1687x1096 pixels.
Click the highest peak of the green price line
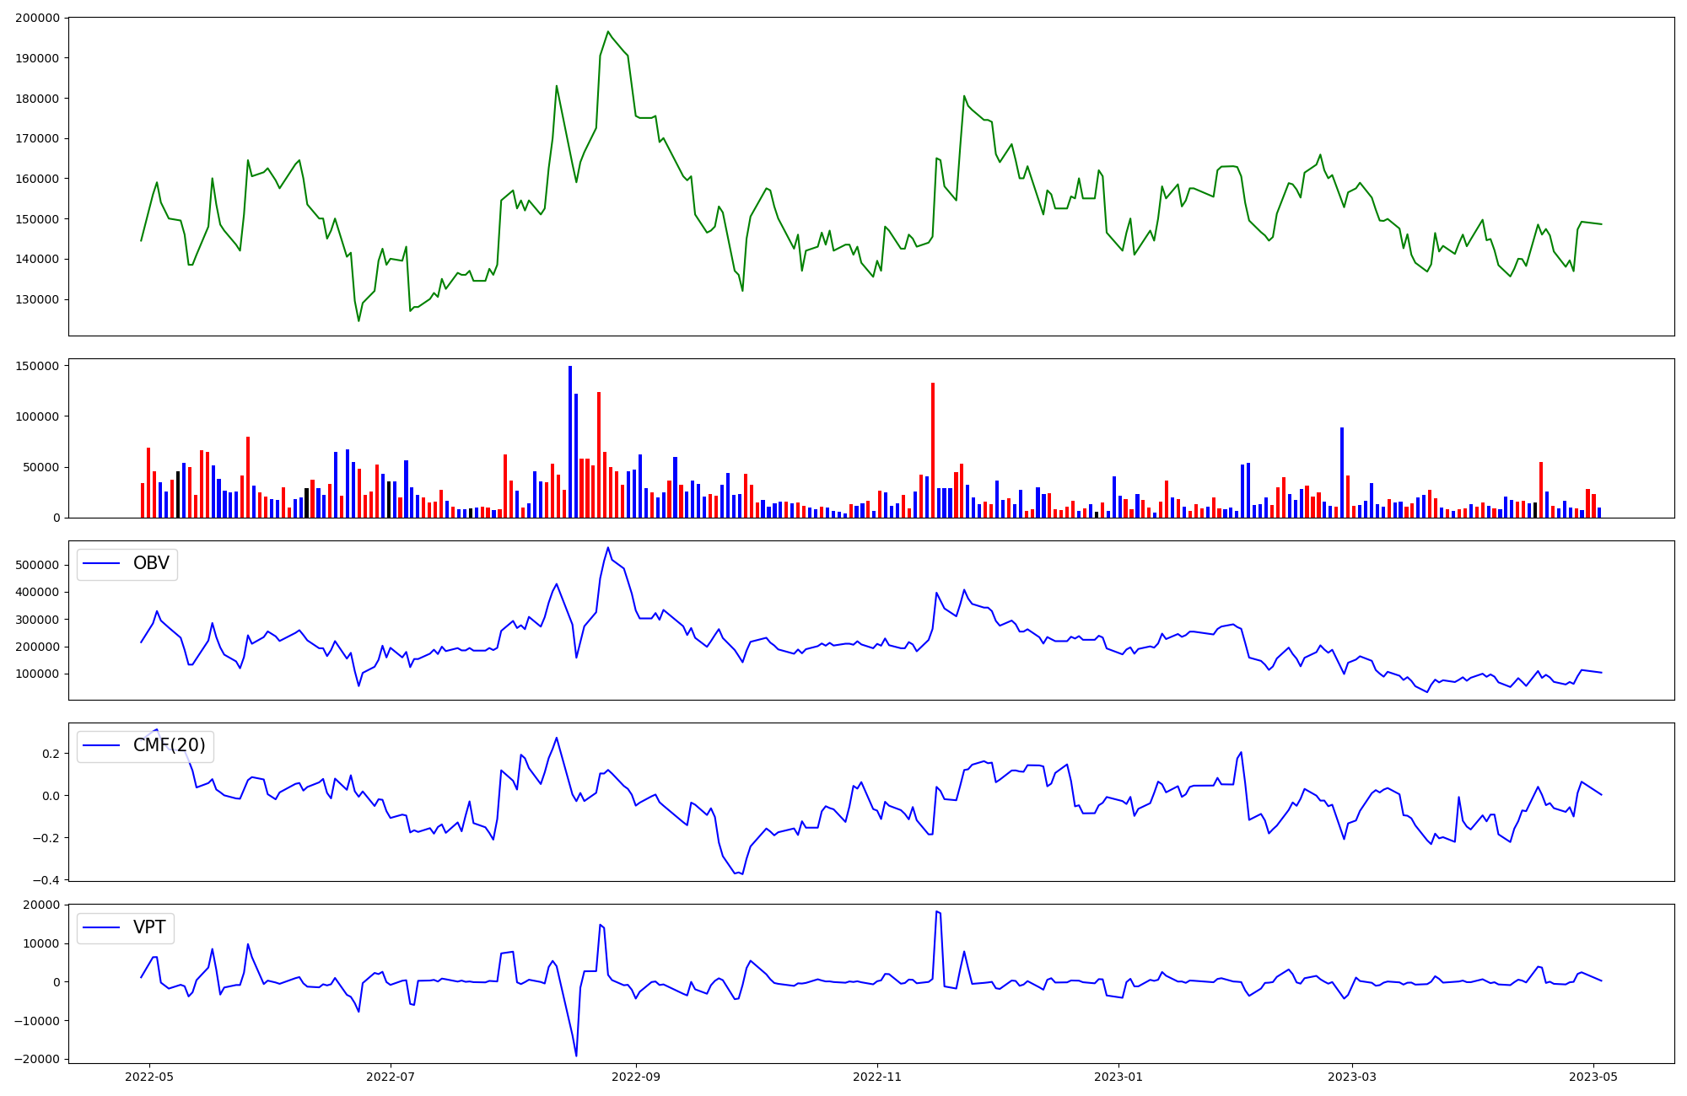[x=607, y=32]
